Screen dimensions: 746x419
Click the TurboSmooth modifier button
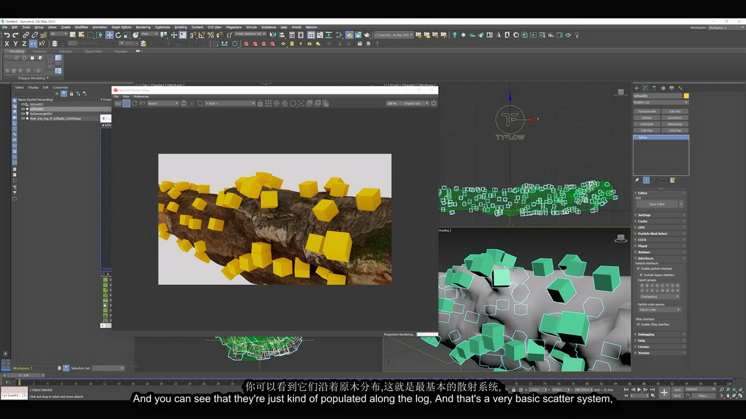[647, 111]
